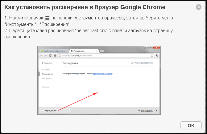Close the downloads bar with its x icon
Image resolution: width=207 pixels, height=134 pixels.
157,111
